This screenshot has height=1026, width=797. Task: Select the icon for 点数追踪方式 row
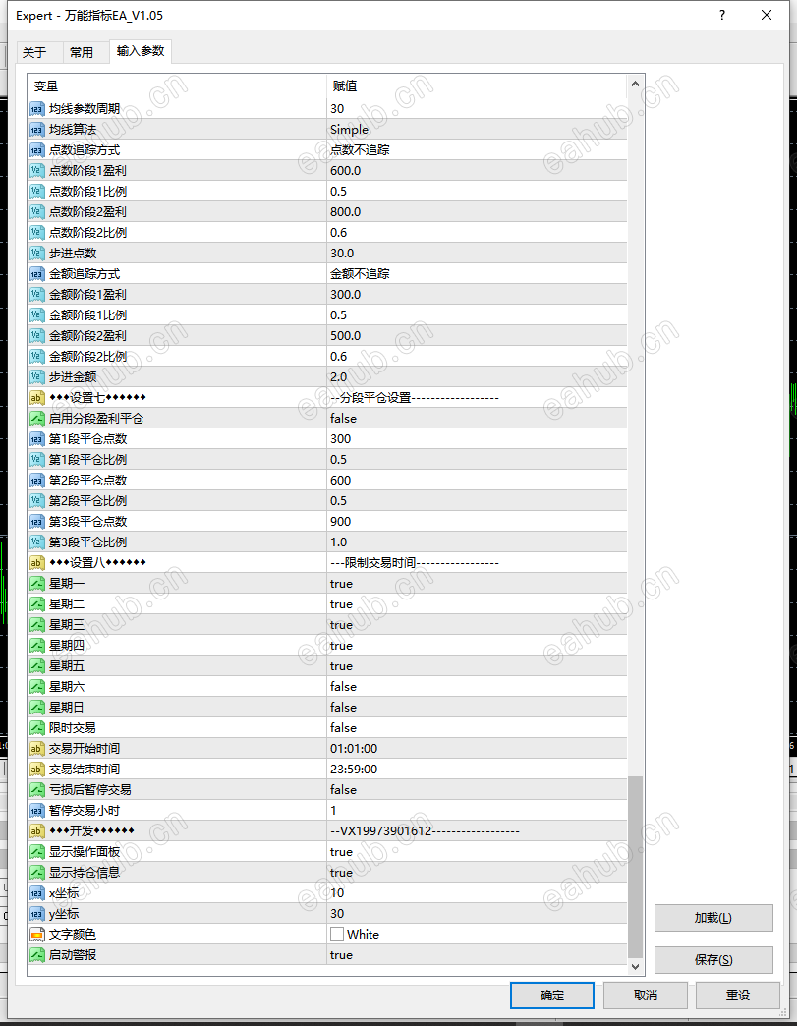[37, 150]
